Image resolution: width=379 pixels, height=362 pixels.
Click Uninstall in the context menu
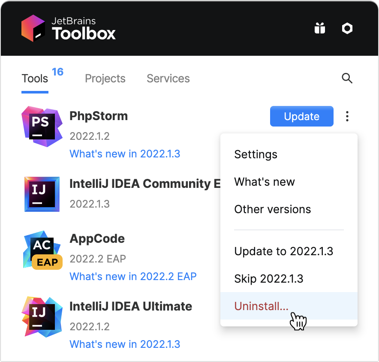(x=262, y=306)
